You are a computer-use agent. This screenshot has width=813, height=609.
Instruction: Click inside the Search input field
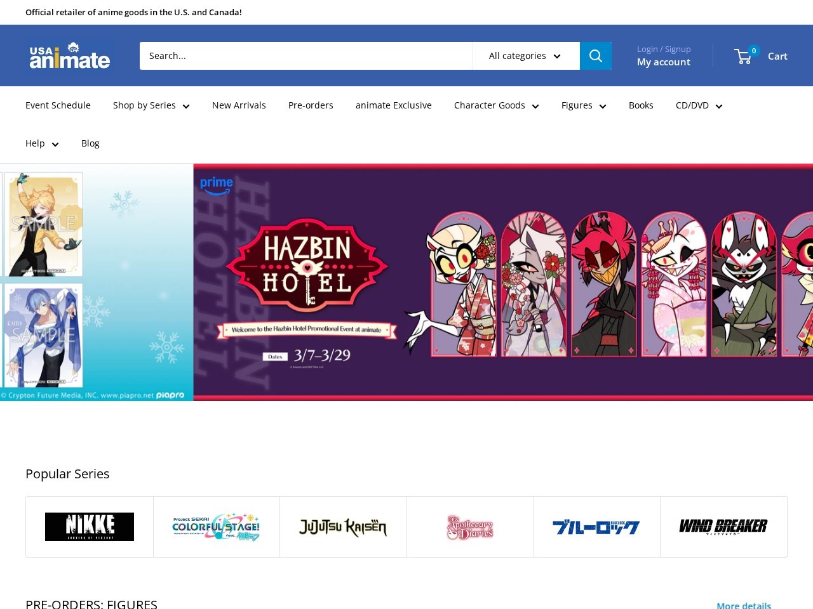305,56
